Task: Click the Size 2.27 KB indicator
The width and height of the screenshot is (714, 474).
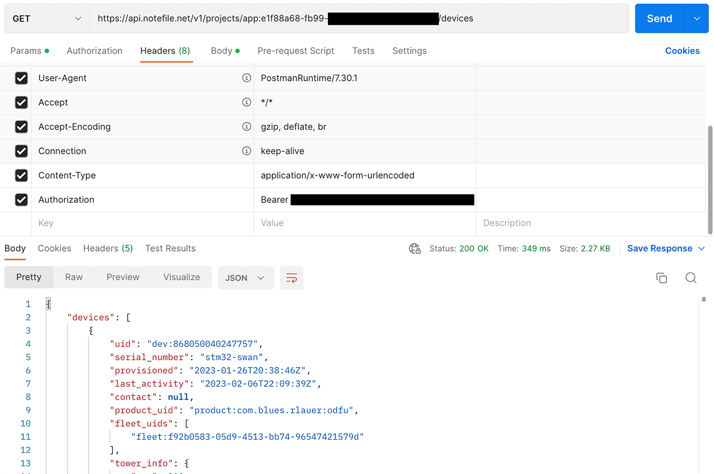Action: (x=585, y=249)
